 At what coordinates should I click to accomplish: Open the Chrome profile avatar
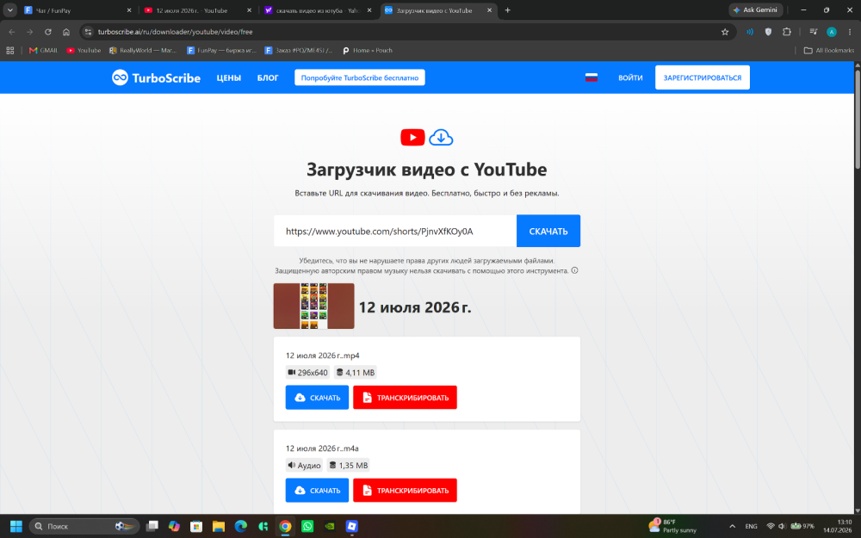coord(832,32)
